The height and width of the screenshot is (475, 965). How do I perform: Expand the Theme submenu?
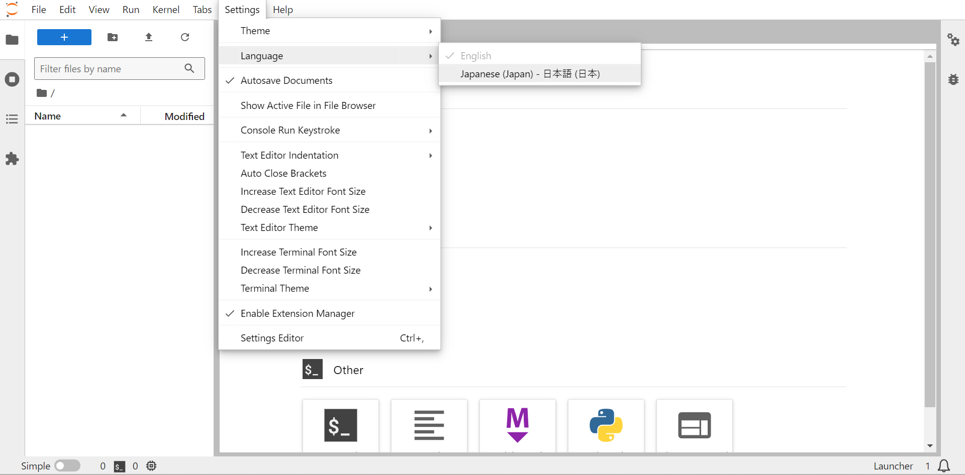329,31
